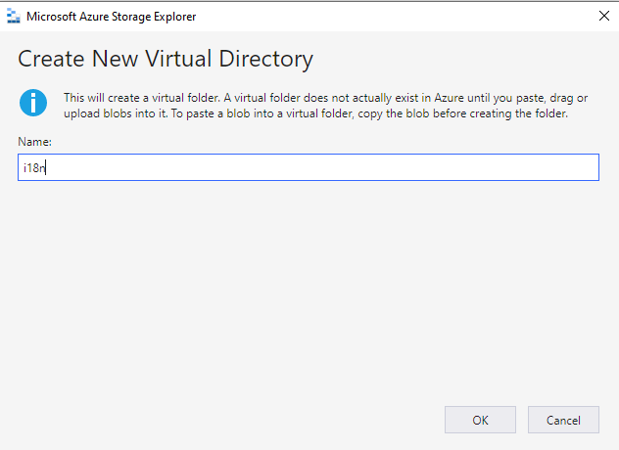The height and width of the screenshot is (450, 619).
Task: Click the blue information icon
Action: coord(33,103)
